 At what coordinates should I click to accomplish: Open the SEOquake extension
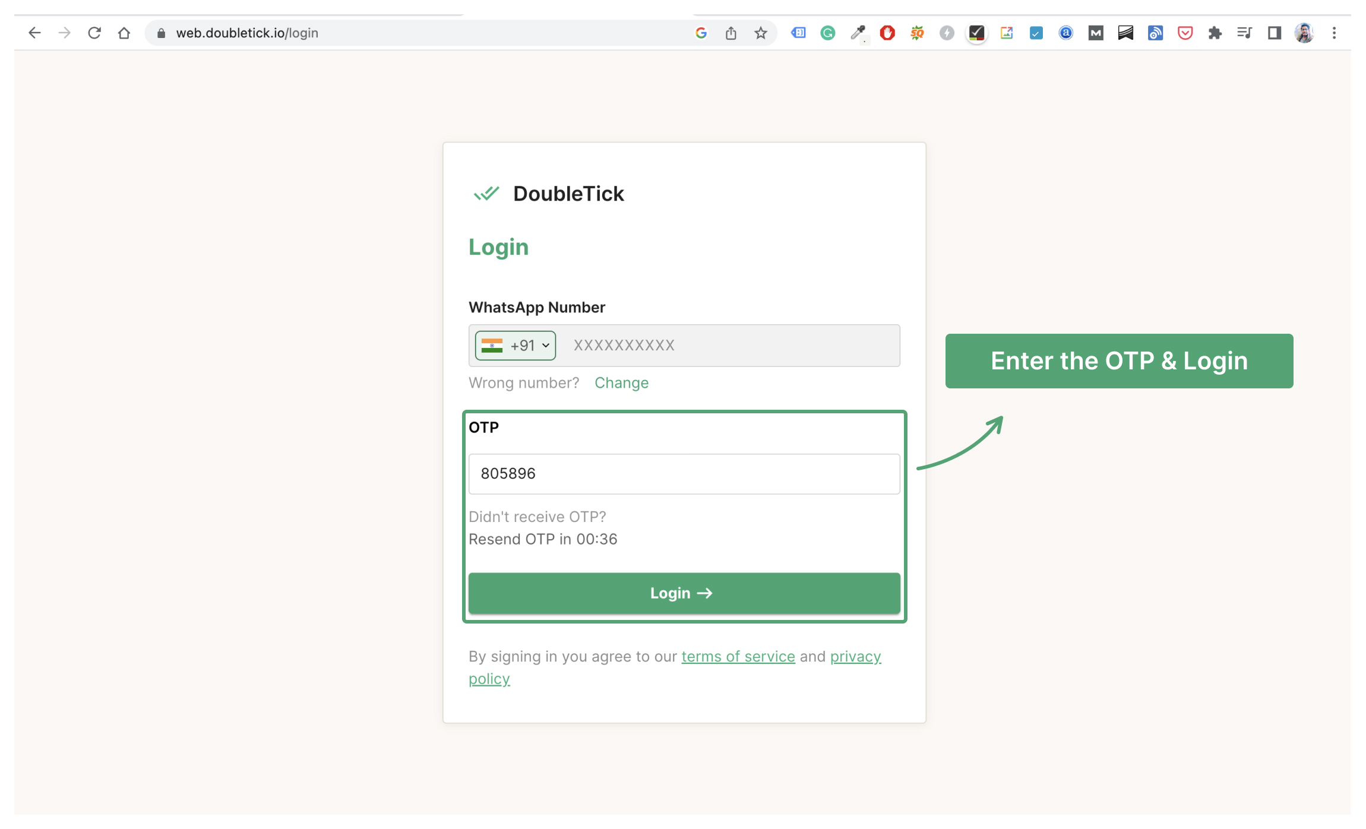tap(916, 33)
